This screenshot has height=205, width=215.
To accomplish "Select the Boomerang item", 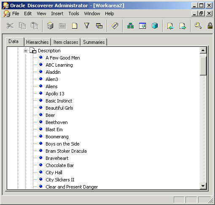I will pyautogui.click(x=57, y=137).
